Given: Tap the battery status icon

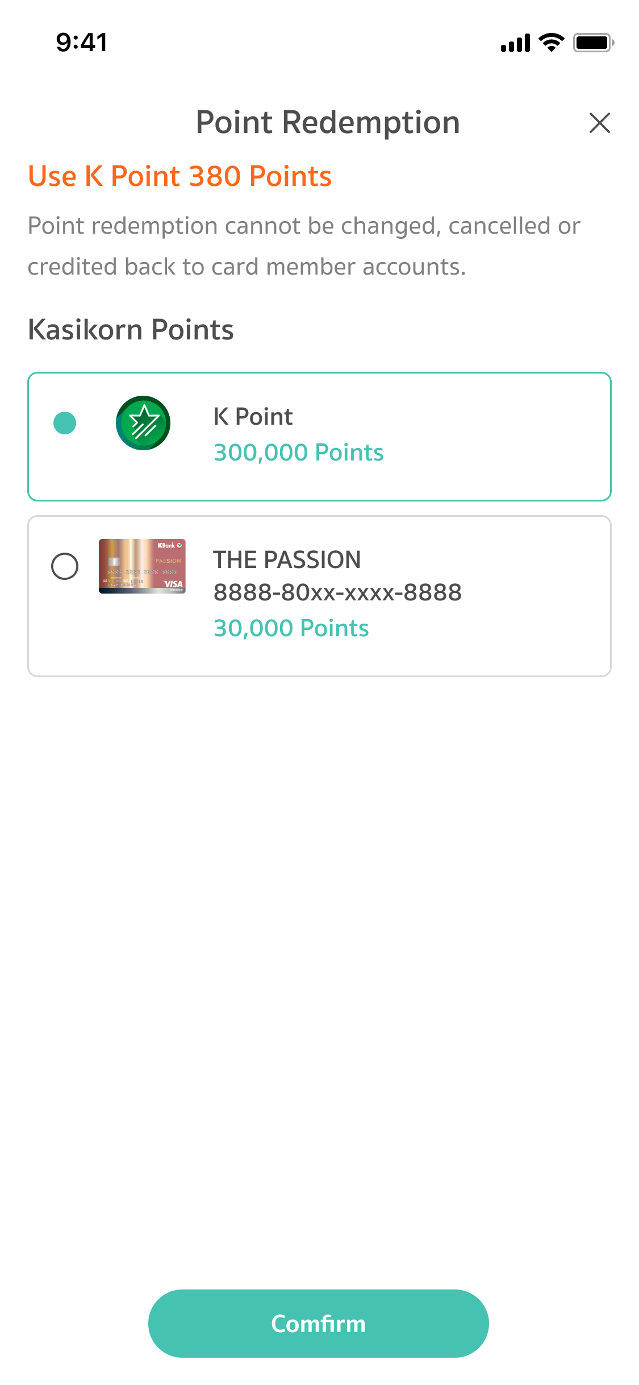Looking at the screenshot, I should [x=593, y=43].
